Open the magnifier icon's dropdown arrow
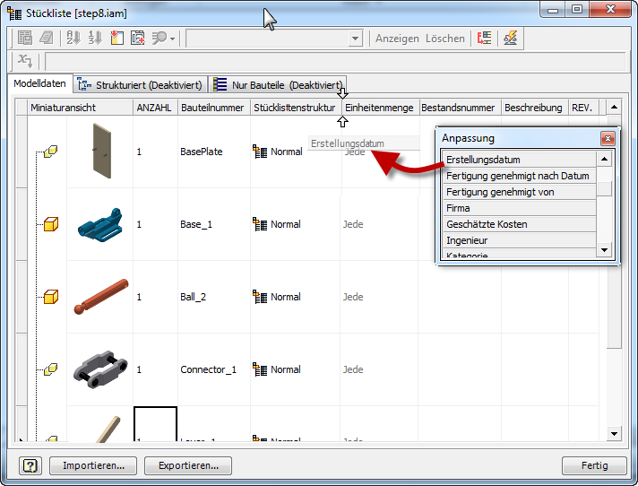638x486 pixels. click(x=173, y=39)
